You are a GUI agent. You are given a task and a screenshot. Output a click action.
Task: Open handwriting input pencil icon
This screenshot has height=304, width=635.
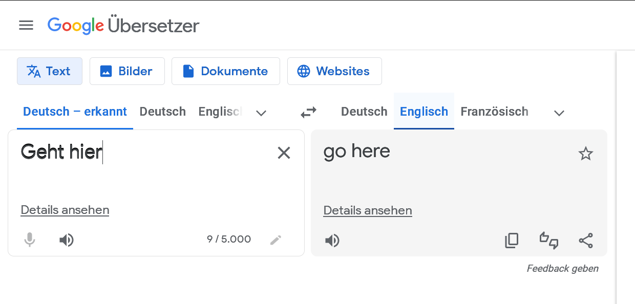click(276, 240)
